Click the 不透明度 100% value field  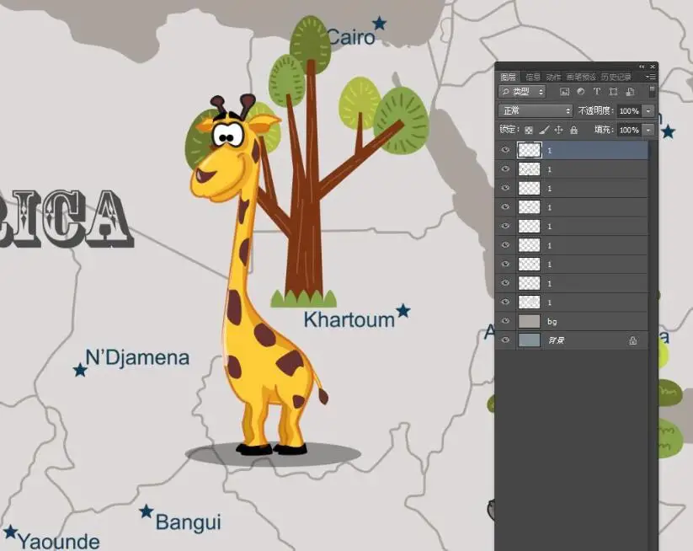coord(629,110)
